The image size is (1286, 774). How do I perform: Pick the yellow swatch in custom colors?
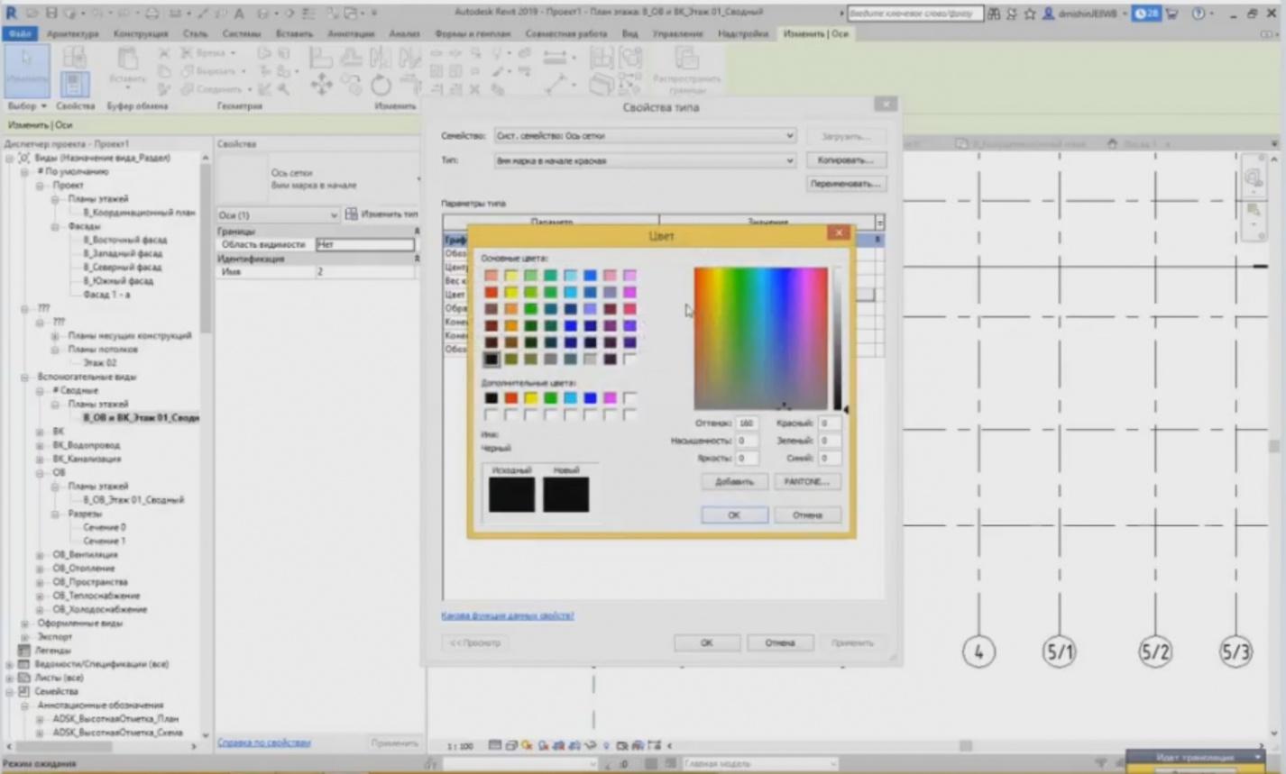click(530, 398)
